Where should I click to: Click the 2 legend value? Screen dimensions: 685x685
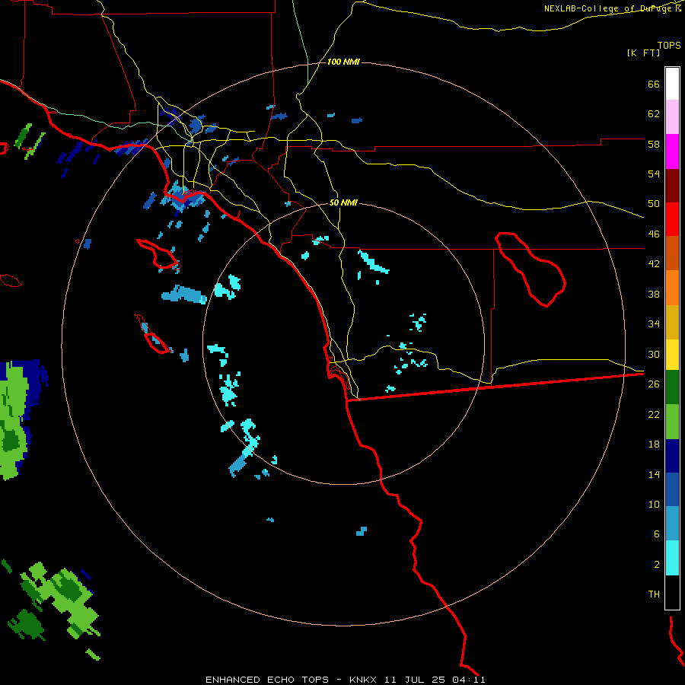coord(657,565)
